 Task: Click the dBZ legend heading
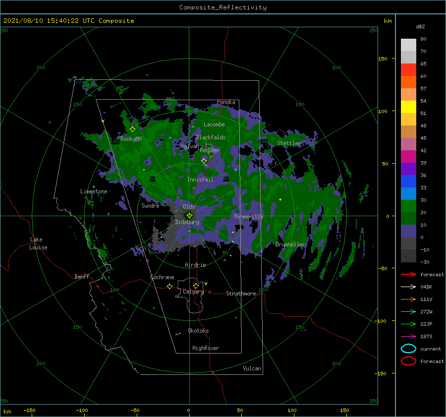point(420,26)
